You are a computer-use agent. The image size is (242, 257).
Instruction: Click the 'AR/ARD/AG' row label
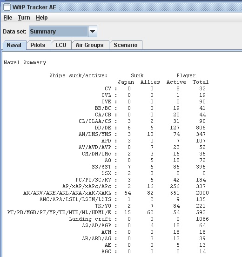(97, 238)
